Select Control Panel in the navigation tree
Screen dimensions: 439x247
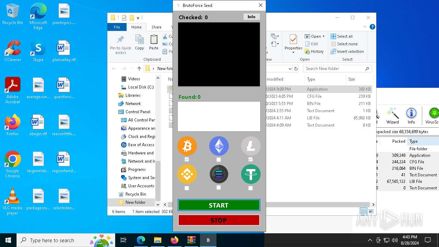click(x=134, y=112)
